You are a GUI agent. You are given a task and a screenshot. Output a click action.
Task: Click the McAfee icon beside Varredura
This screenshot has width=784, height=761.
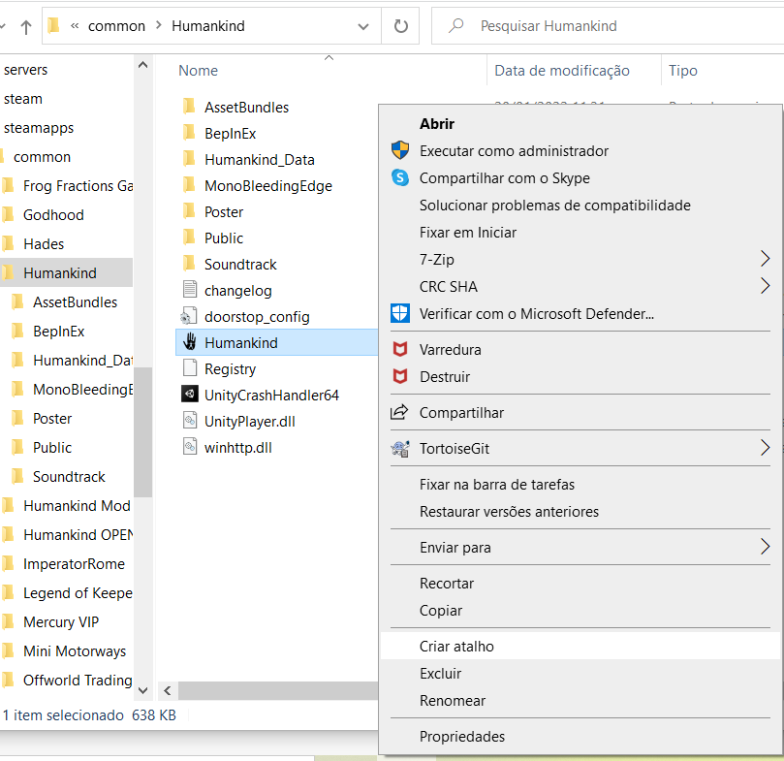[x=400, y=349]
